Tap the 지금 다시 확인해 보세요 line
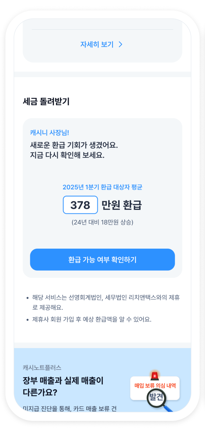The width and height of the screenshot is (205, 432). coord(67,156)
